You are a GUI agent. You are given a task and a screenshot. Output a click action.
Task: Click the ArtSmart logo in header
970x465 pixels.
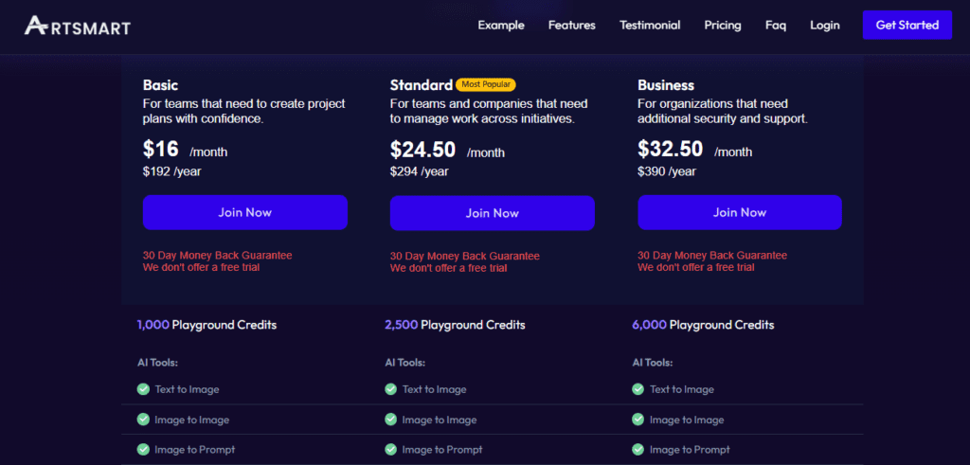78,26
